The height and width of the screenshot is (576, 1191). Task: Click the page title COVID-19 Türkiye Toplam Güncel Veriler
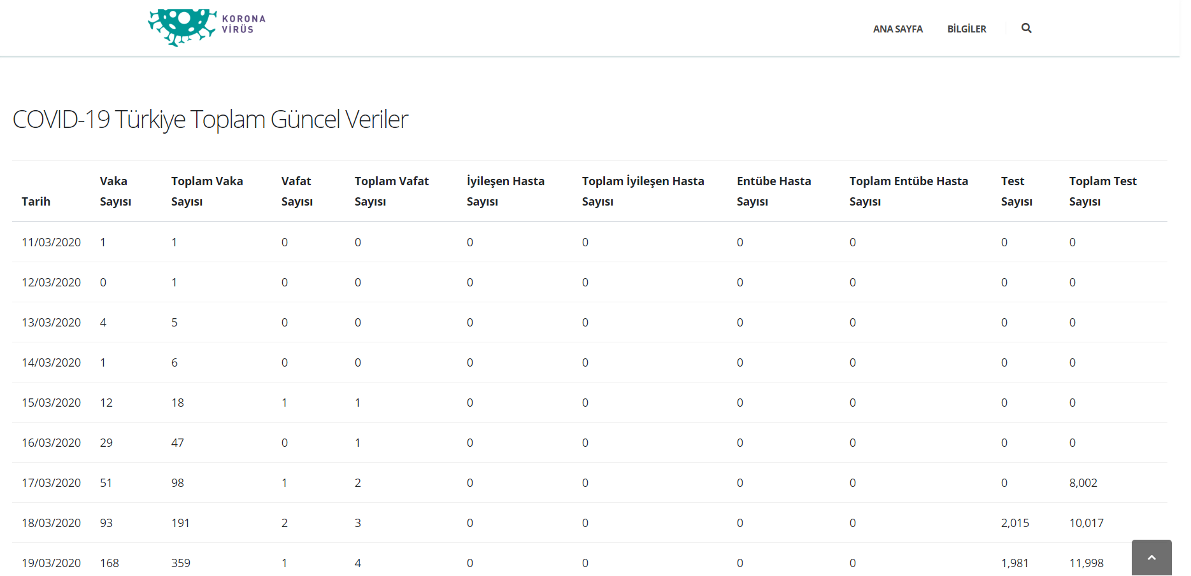pyautogui.click(x=210, y=120)
